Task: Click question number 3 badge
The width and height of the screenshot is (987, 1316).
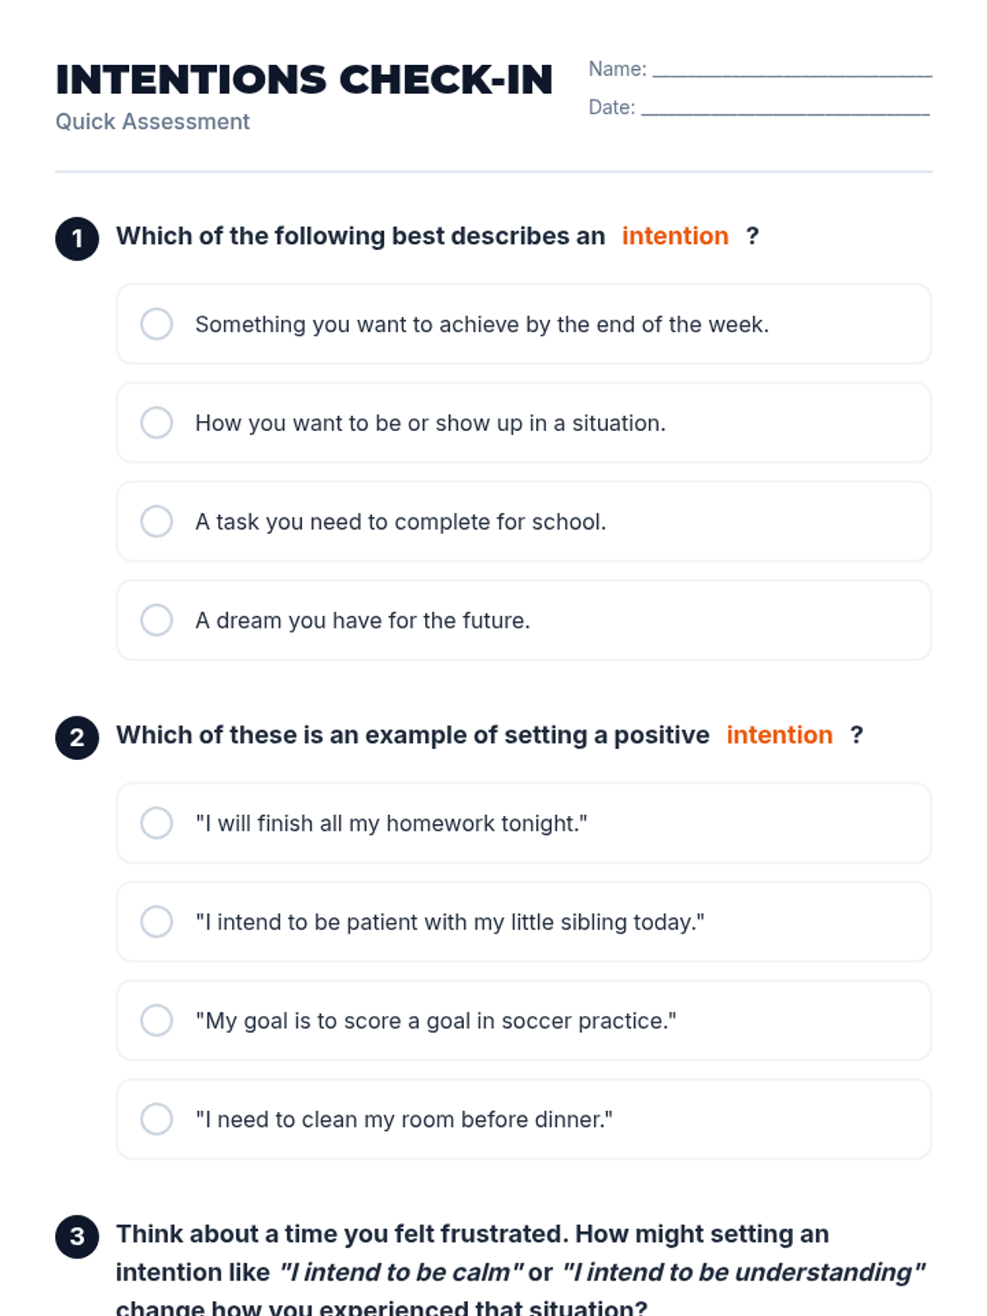Action: tap(77, 1236)
